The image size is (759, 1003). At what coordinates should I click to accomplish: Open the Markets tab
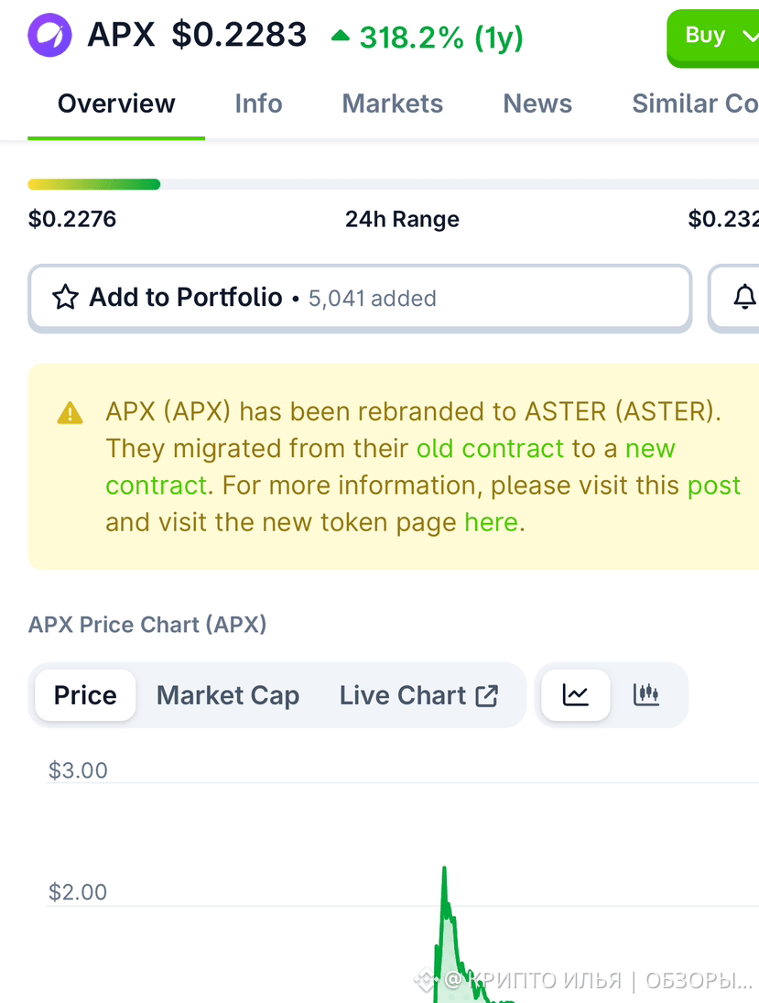click(393, 104)
